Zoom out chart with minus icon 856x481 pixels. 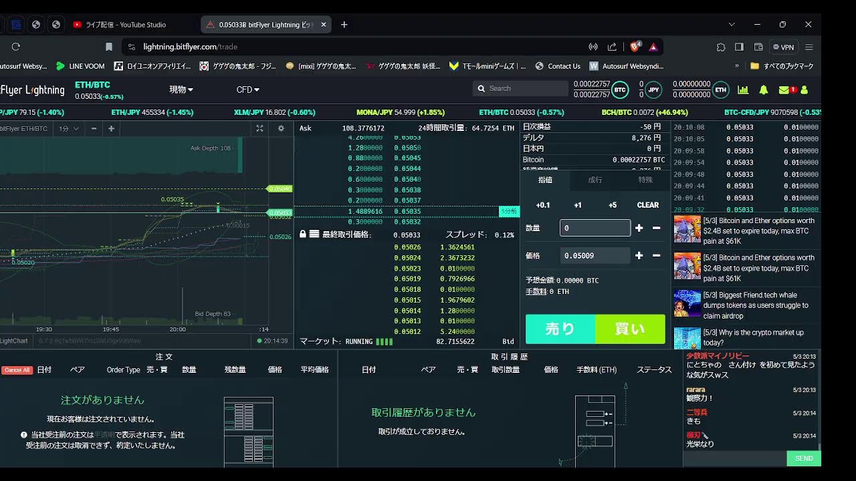pyautogui.click(x=94, y=128)
